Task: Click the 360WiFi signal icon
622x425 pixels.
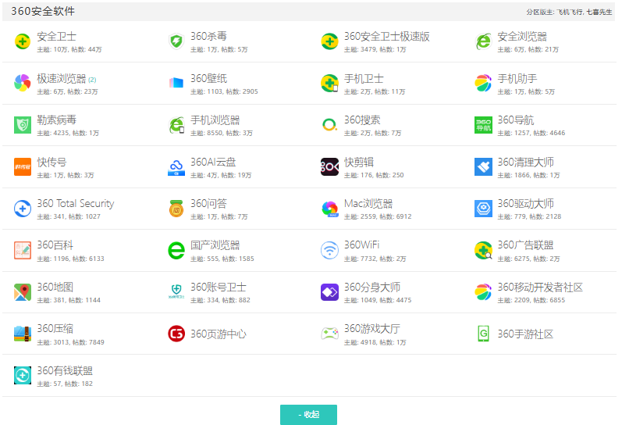Action: click(329, 250)
